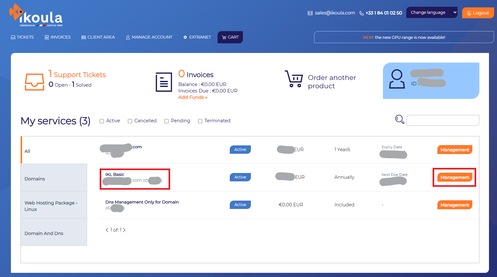Select the Domain And Dns tab
497x277 pixels.
pyautogui.click(x=54, y=232)
